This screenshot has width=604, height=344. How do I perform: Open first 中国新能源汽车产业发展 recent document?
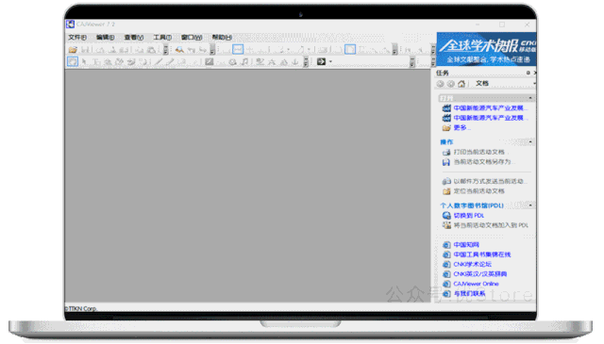(x=490, y=108)
